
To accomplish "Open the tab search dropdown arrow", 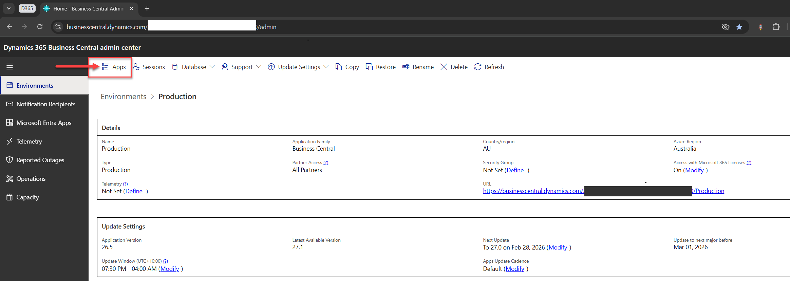I will click(x=9, y=8).
